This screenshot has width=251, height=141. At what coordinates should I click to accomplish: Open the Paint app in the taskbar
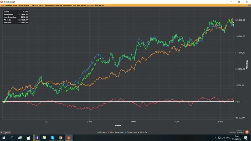pos(20,138)
